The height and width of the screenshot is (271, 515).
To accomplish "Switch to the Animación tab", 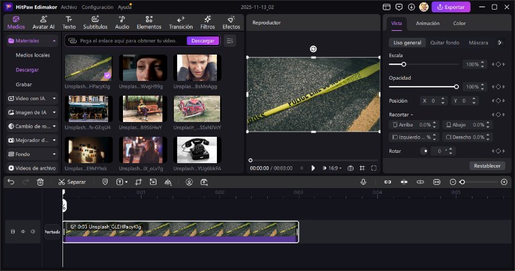I will (427, 23).
